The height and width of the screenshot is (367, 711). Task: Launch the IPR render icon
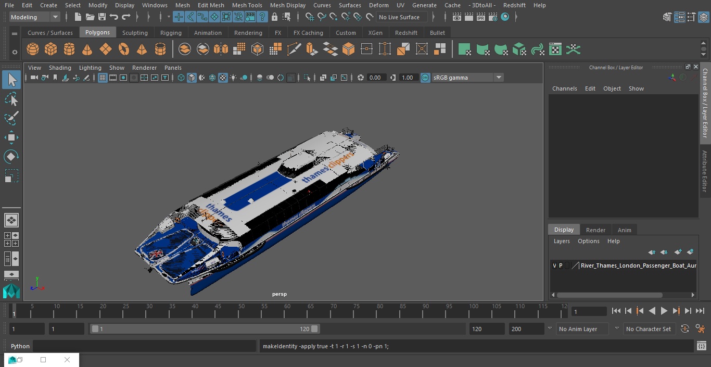[x=480, y=17]
